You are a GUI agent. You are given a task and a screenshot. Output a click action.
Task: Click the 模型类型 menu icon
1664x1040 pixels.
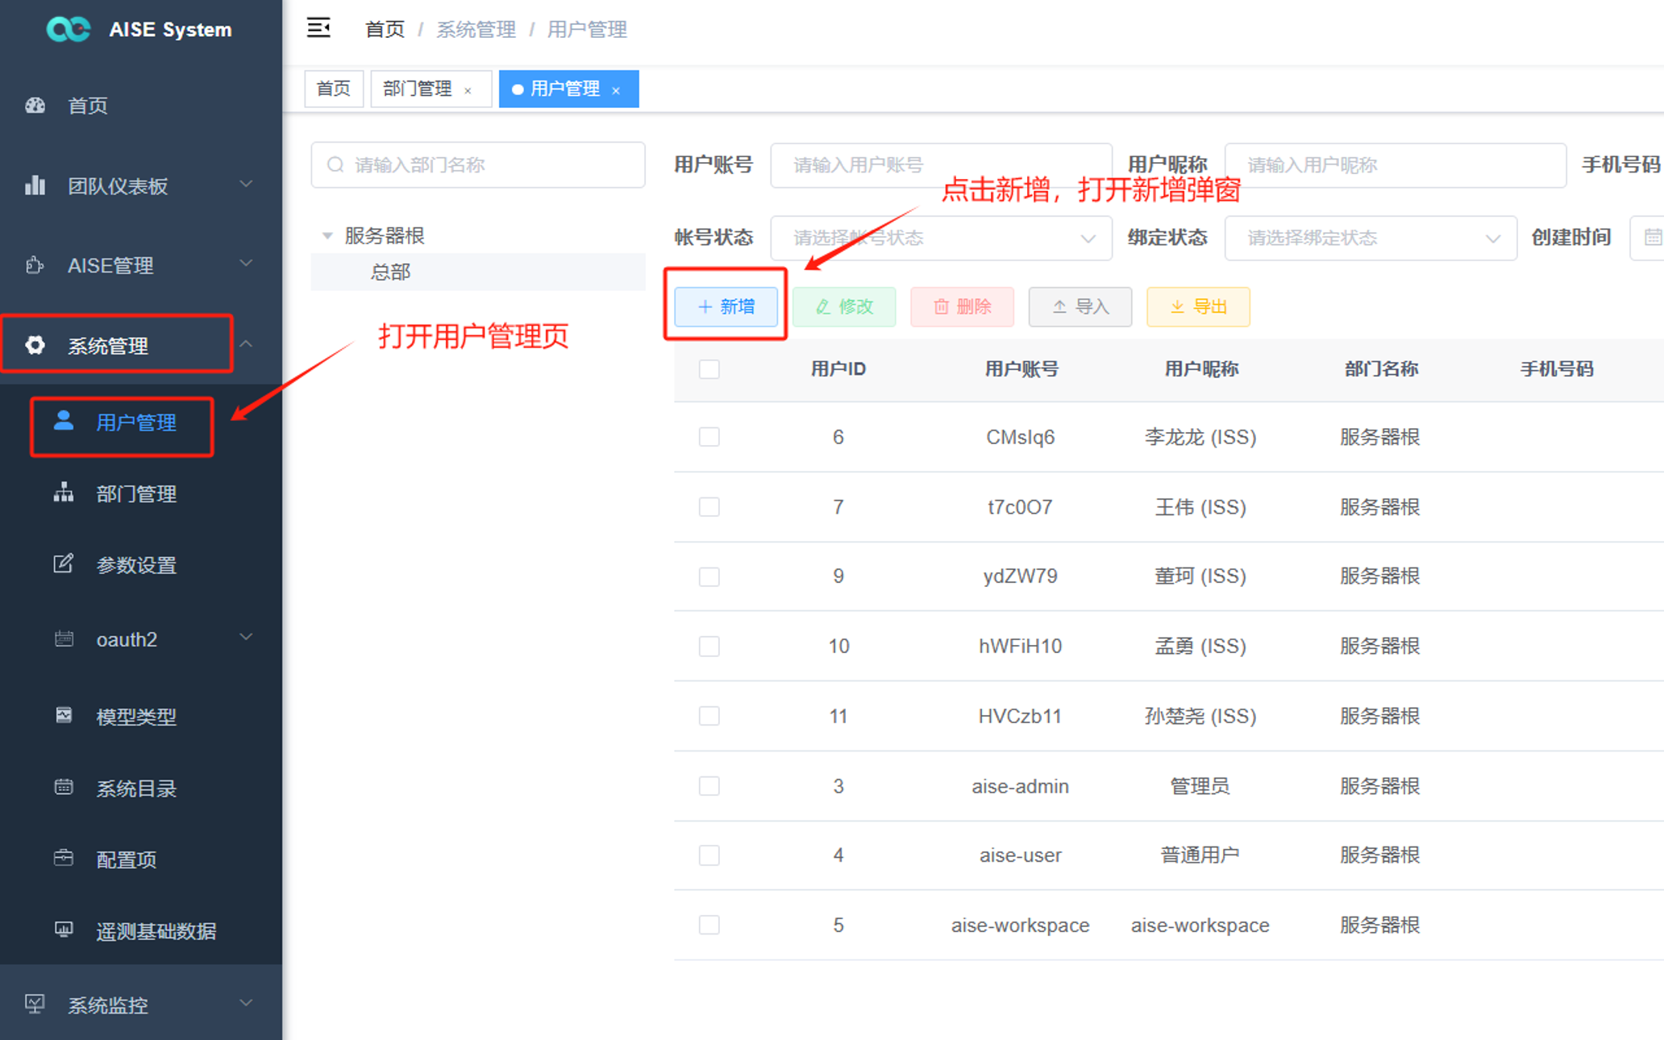coord(64,715)
